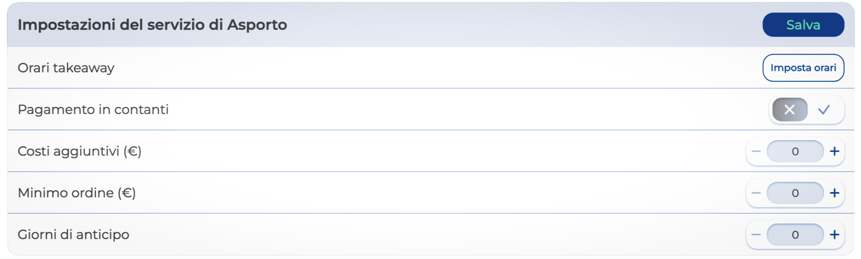The height and width of the screenshot is (259, 861).
Task: Click the Orari takeaway label
Action: (66, 68)
